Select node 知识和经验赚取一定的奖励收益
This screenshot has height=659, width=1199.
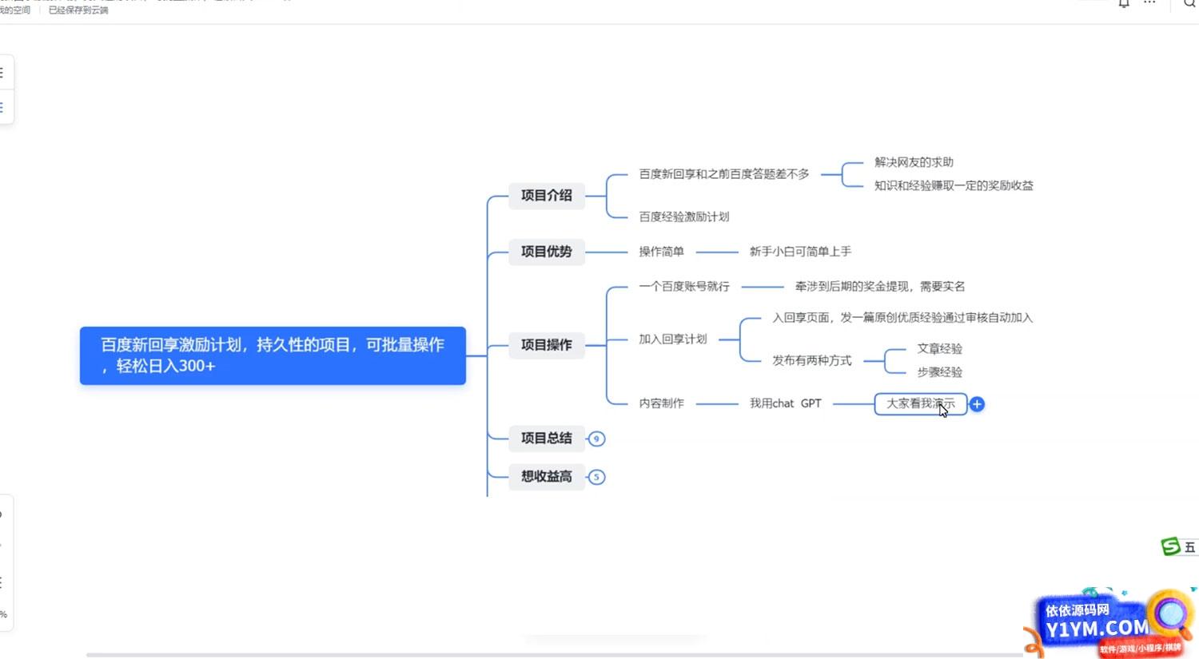pyautogui.click(x=954, y=185)
